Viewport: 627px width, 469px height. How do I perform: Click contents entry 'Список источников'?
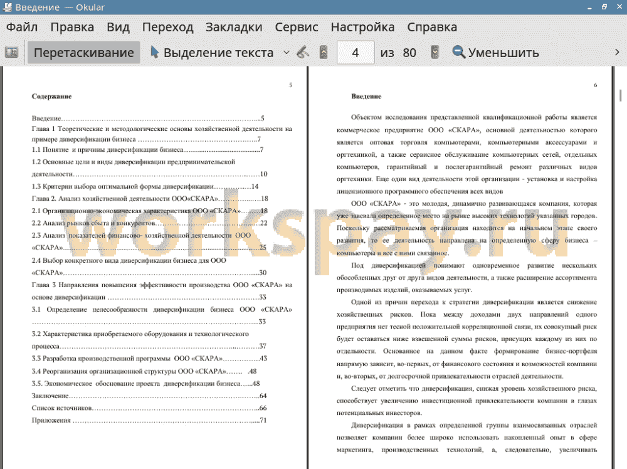click(x=149, y=408)
